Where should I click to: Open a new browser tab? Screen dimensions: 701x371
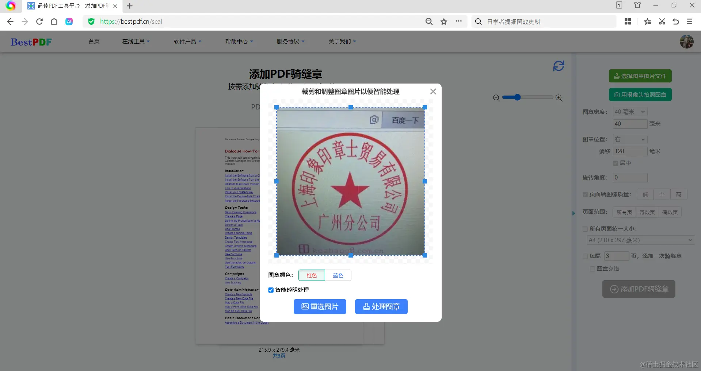pos(130,6)
